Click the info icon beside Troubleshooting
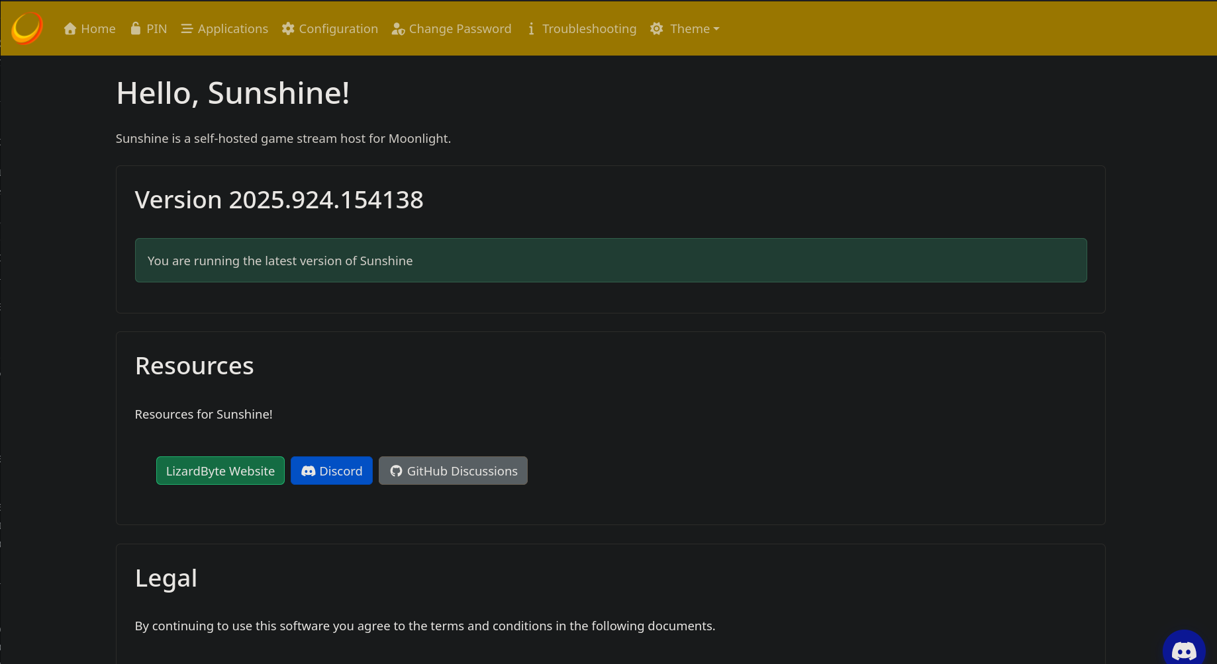This screenshot has height=664, width=1217. (532, 28)
